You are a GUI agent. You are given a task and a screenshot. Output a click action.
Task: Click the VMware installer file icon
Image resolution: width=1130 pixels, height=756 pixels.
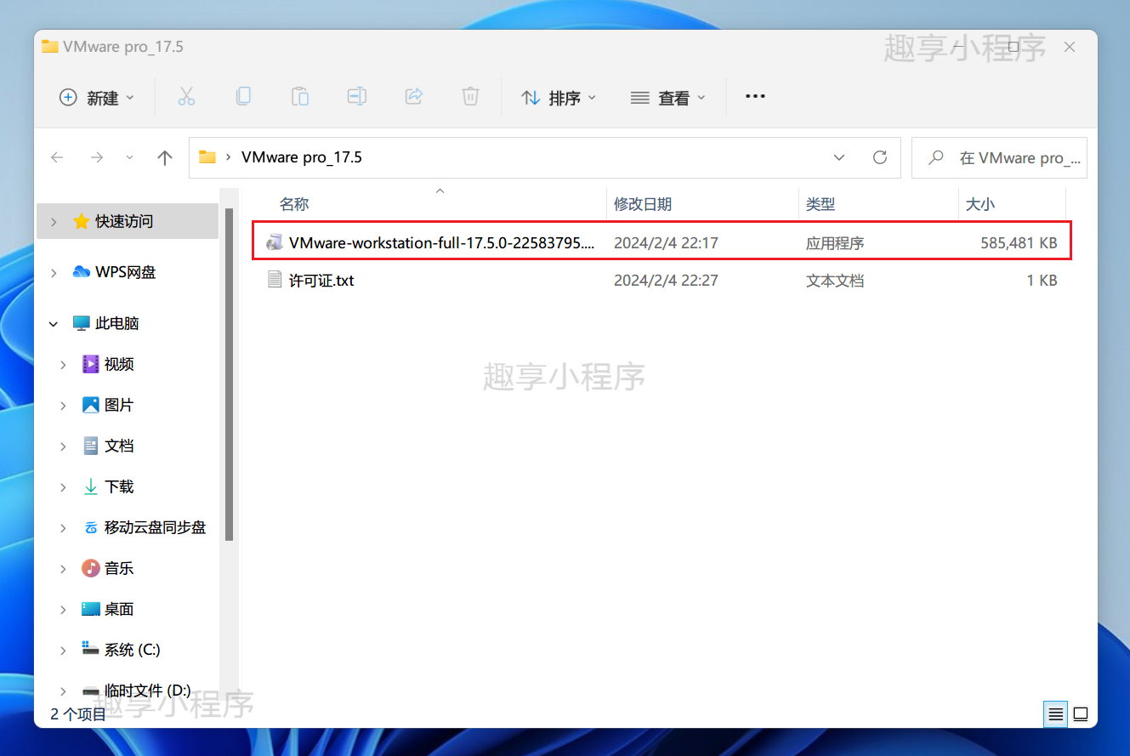click(274, 242)
